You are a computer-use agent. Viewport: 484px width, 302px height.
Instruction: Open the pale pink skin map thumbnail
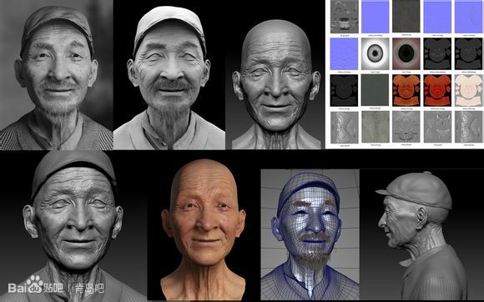(469, 90)
